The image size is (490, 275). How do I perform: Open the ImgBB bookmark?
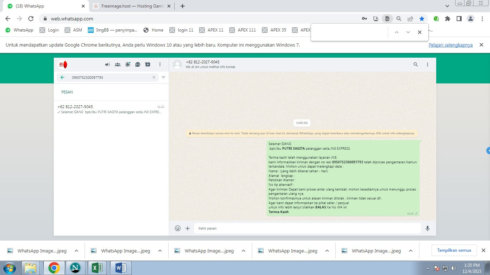113,30
